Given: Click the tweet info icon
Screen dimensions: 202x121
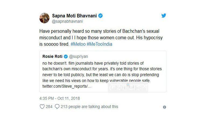Looking at the screenshot, I should pyautogui.click(x=165, y=107).
